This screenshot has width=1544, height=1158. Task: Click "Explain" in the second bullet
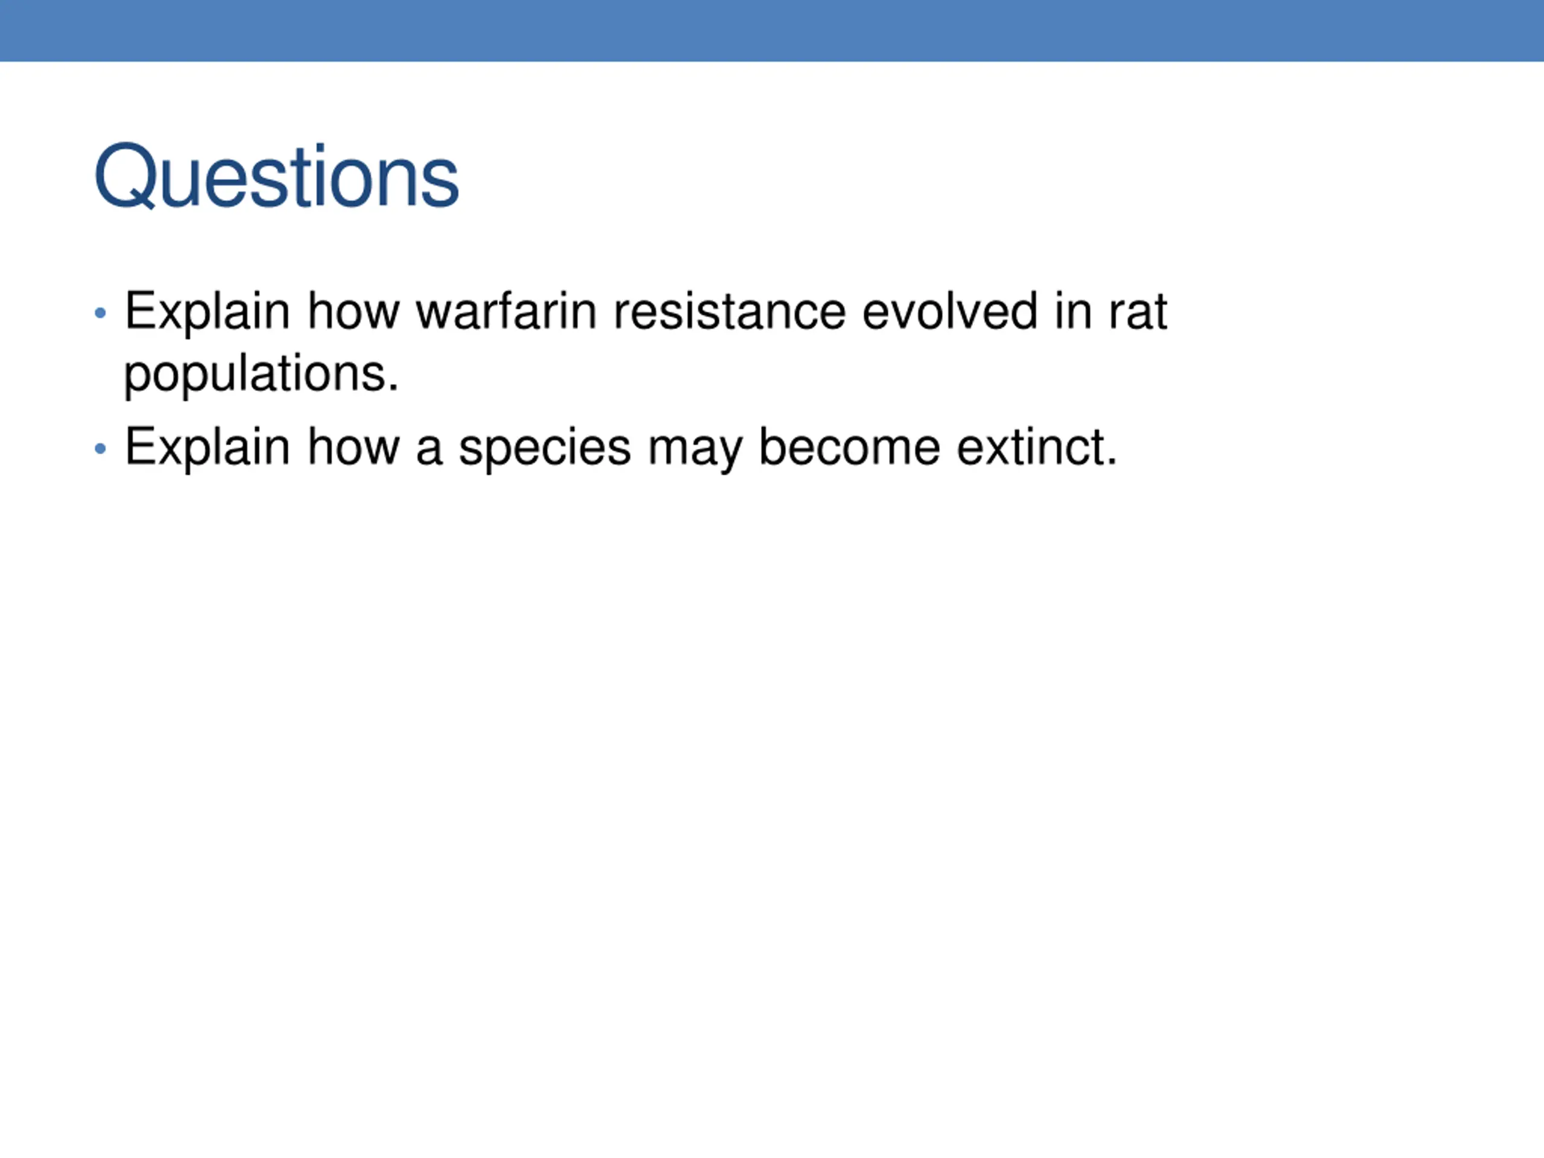(x=207, y=448)
